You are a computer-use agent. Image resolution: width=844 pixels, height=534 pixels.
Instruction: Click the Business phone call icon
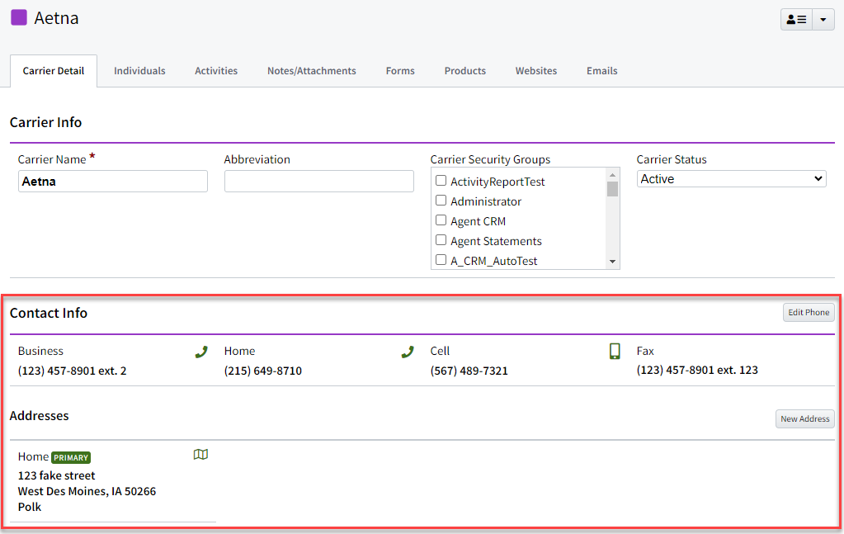(201, 352)
